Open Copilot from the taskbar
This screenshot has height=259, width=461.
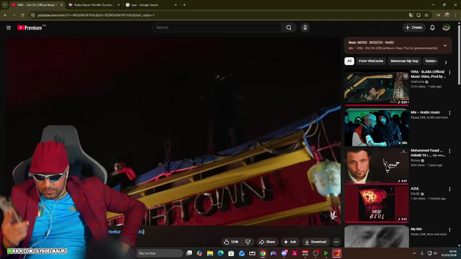[200, 253]
